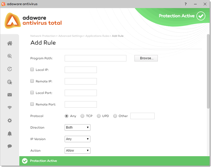Click the Program Path input field
212x168 pixels.
click(x=96, y=58)
